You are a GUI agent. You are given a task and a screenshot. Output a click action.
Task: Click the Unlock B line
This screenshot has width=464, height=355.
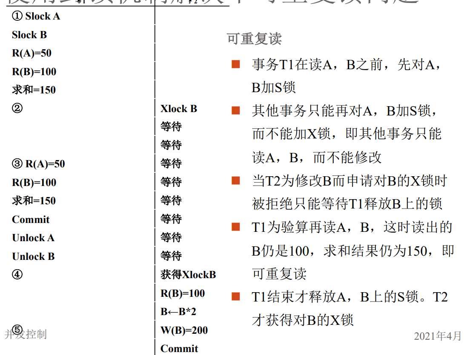pos(33,256)
